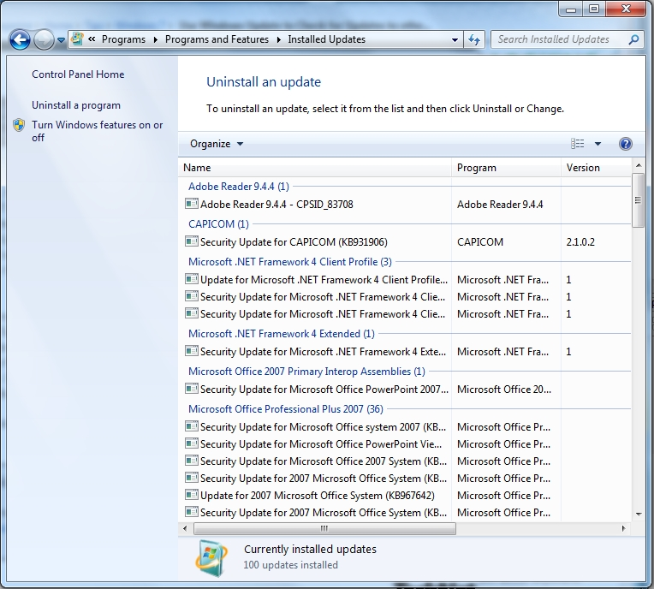This screenshot has height=589, width=654.
Task: Collapse the CAPICOM group header
Action: (x=218, y=224)
